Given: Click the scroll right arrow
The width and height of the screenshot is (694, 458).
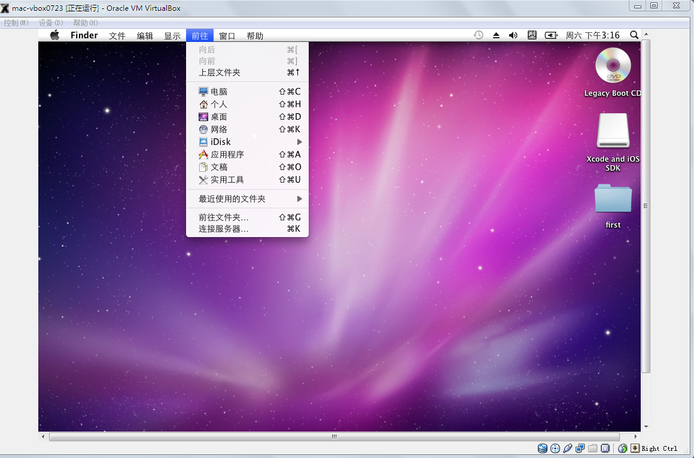Looking at the screenshot, I should coord(635,436).
